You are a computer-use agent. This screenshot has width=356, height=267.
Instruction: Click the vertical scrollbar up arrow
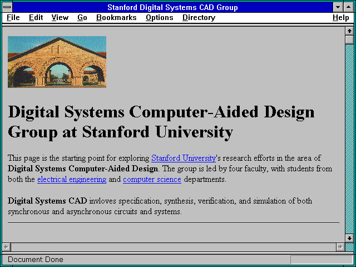pos(349,31)
